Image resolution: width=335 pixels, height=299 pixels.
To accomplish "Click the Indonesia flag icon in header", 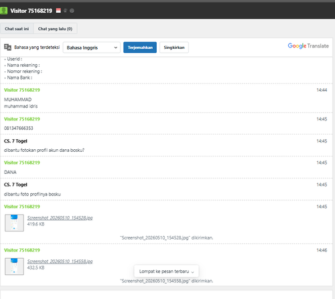I will point(58,11).
